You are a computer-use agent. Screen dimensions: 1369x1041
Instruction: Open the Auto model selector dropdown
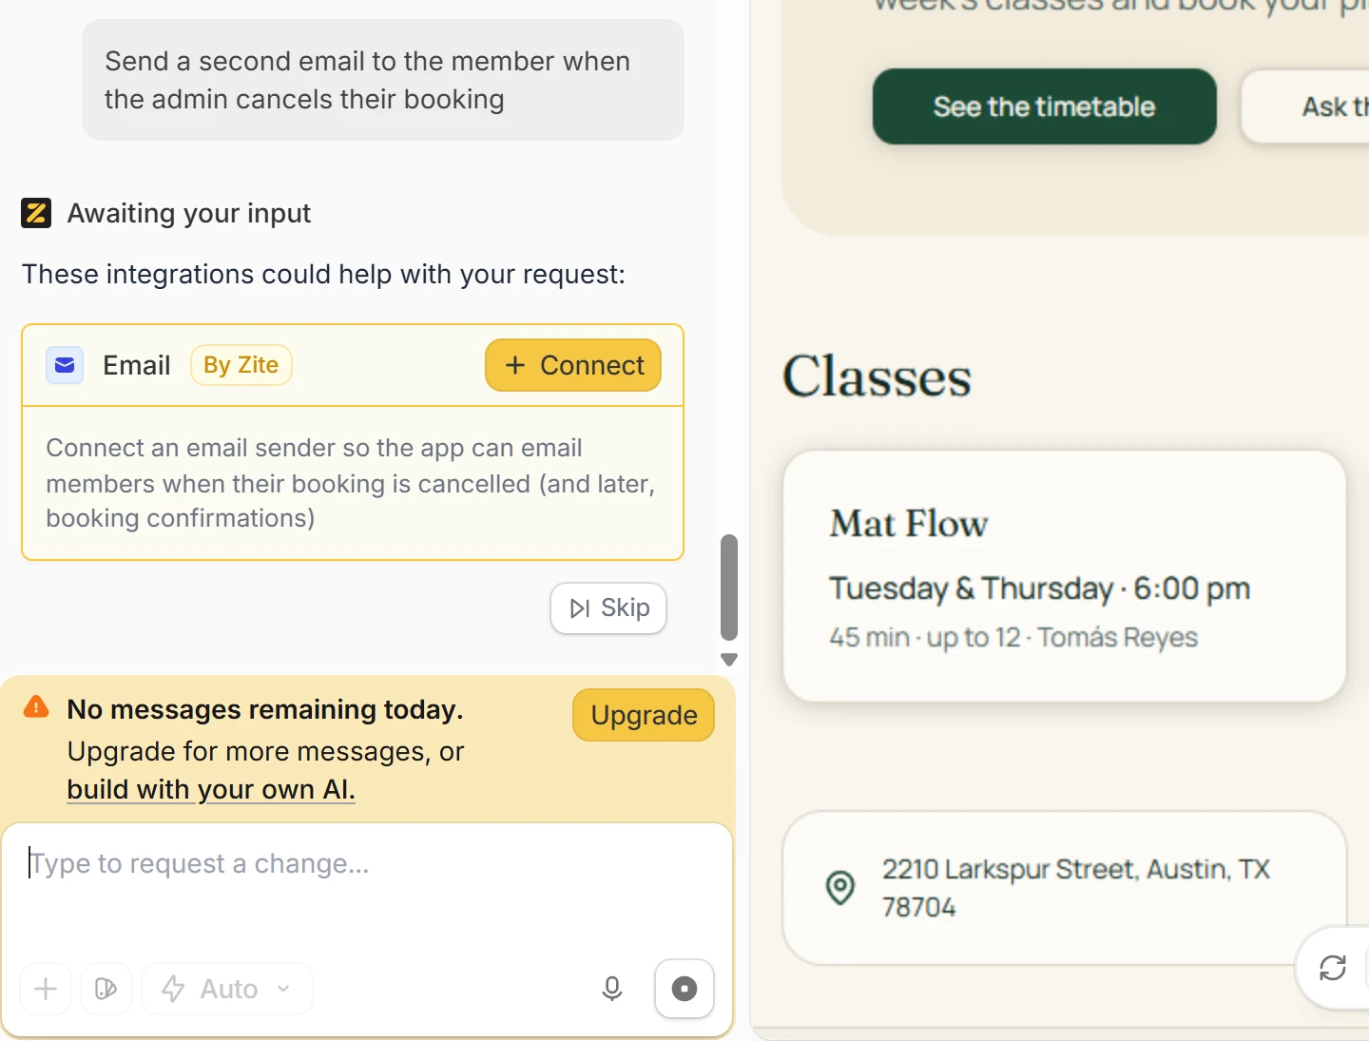(227, 989)
